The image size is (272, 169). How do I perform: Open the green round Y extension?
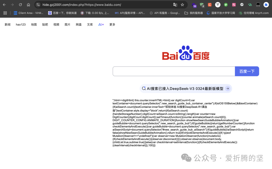(x=226, y=5)
